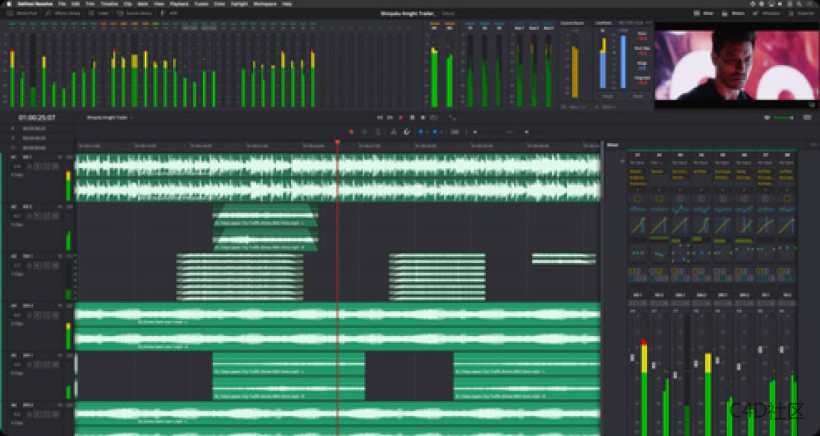This screenshot has height=436, width=820.
Task: Open the Playback menu
Action: tap(178, 3)
